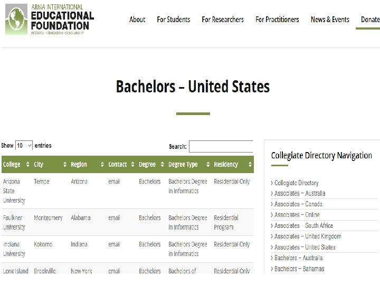Open the News & Events menu
This screenshot has width=380, height=285.
330,20
